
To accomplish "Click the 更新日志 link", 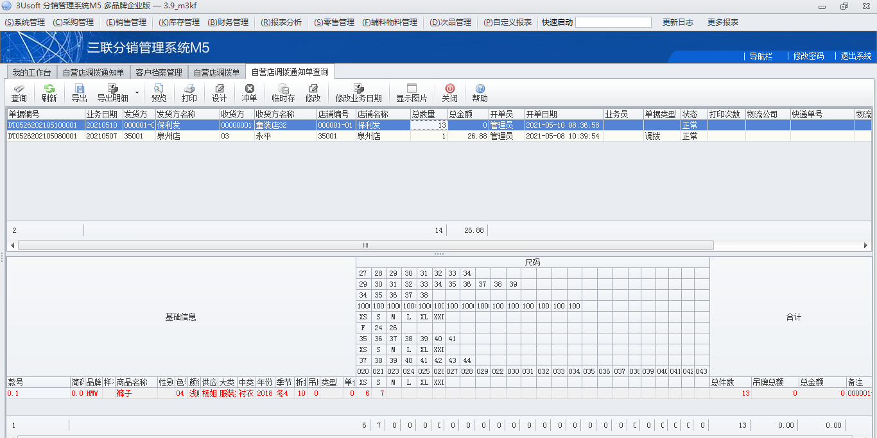I will click(678, 22).
